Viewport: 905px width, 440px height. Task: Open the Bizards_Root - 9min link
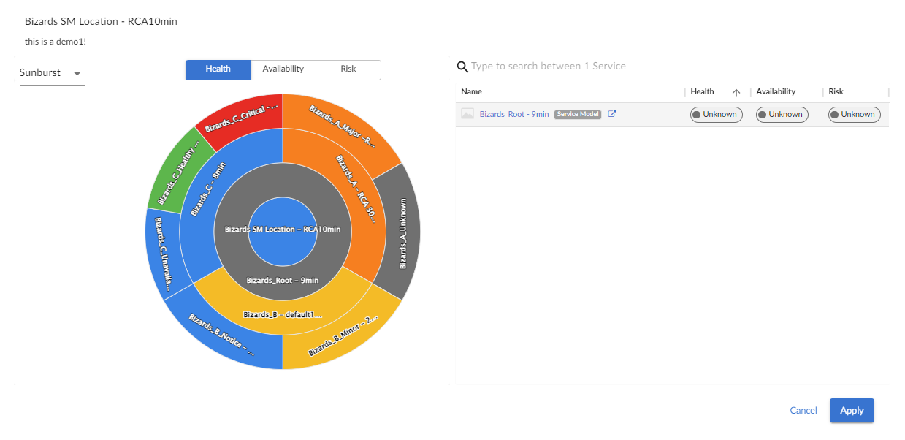click(x=513, y=114)
